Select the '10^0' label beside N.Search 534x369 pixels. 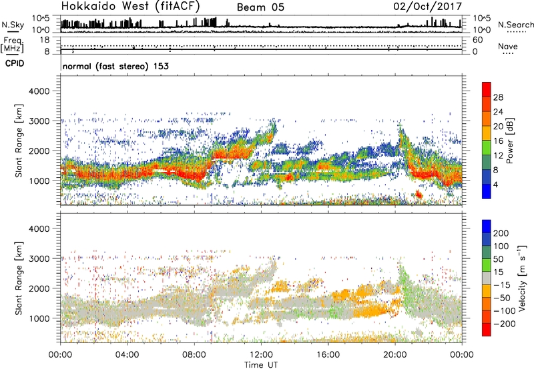482,30
